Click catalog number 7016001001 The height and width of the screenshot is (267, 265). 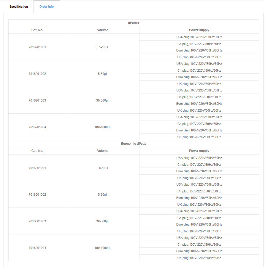coord(37,168)
